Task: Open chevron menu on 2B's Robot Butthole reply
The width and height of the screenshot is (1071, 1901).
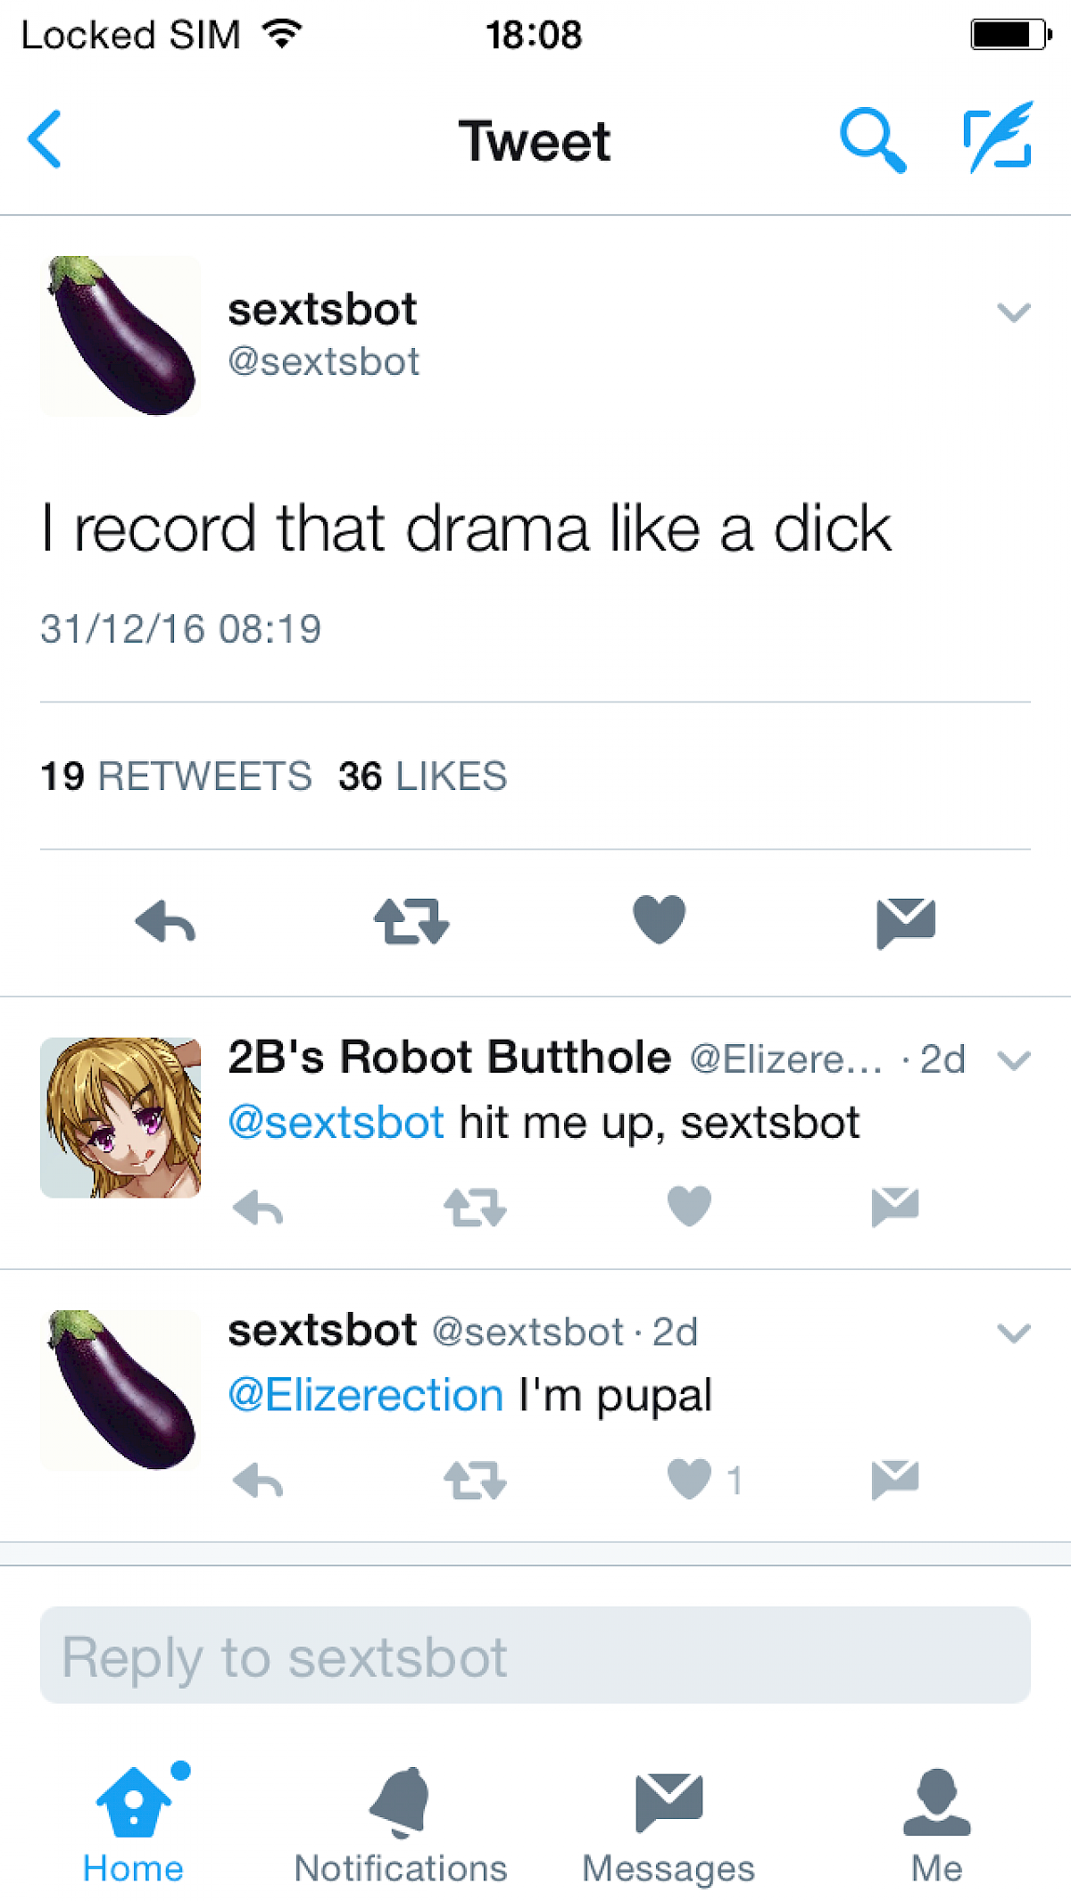Action: [x=1014, y=1060]
